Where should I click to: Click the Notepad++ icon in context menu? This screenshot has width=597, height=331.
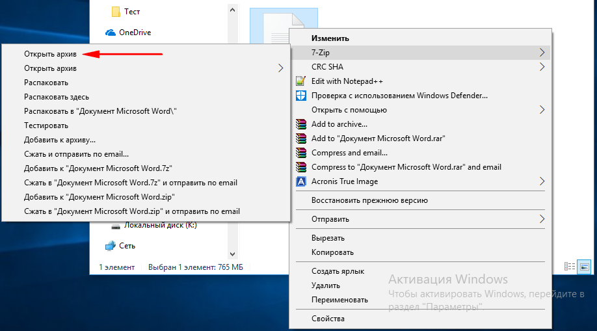pyautogui.click(x=300, y=81)
